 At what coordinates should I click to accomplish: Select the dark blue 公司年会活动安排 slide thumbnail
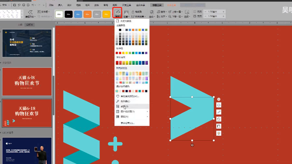(27, 43)
